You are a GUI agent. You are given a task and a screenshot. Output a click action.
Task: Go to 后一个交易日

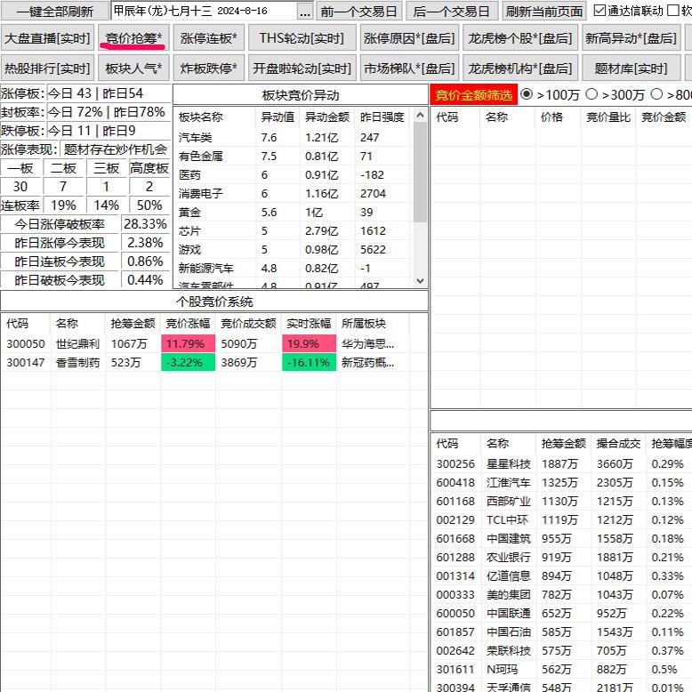[x=452, y=11]
